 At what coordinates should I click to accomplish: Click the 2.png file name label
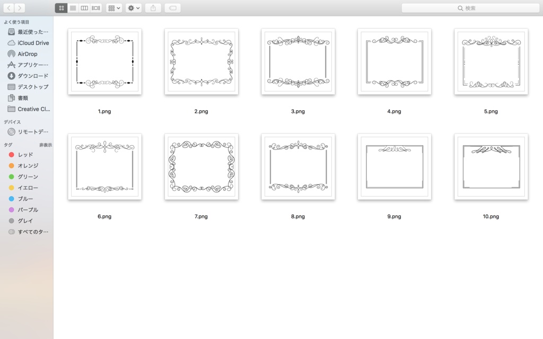click(201, 111)
